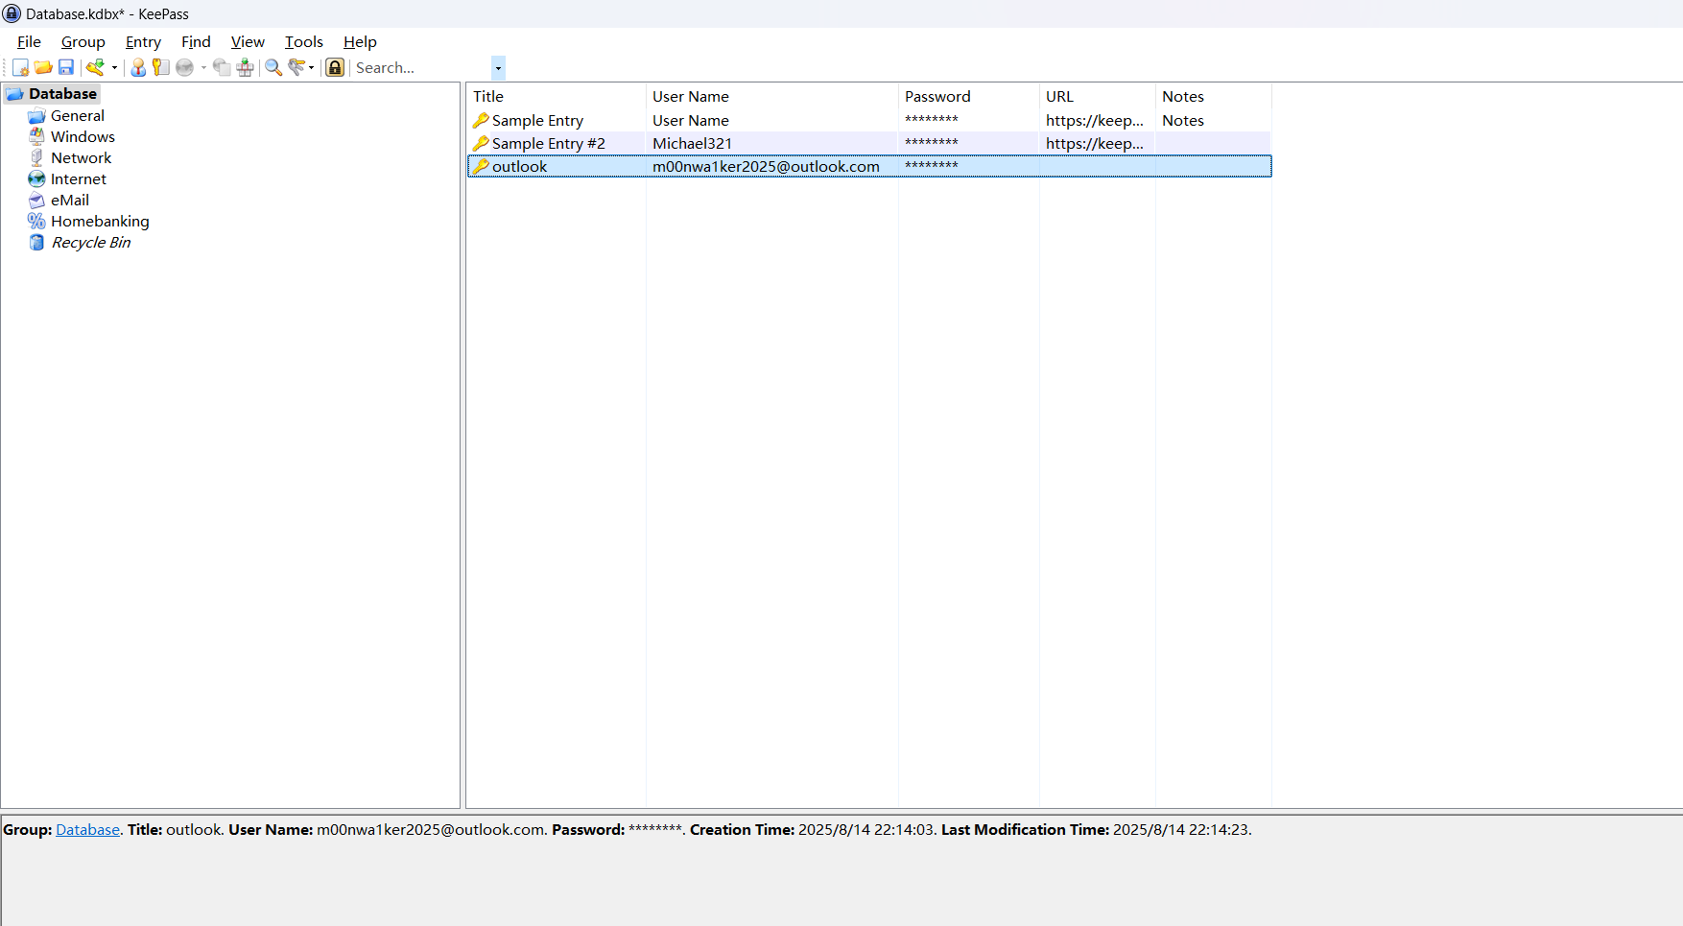Sort entries by the URL column header
The height and width of the screenshot is (926, 1683).
[1098, 96]
